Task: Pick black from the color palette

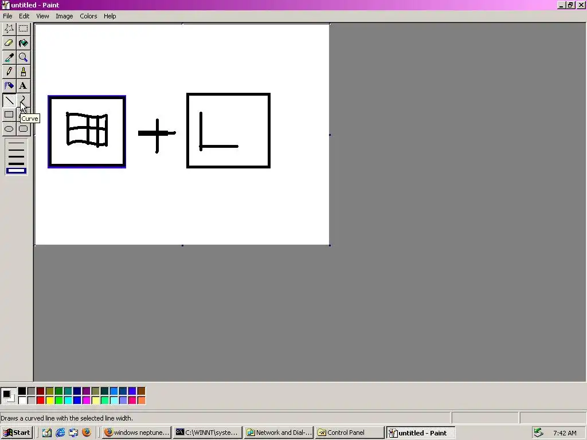Action: 22,391
